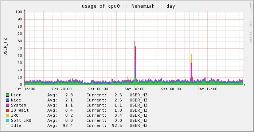Click the Fri 20:00 time axis label
Viewport: 254px width, 132px height.
pos(62,89)
